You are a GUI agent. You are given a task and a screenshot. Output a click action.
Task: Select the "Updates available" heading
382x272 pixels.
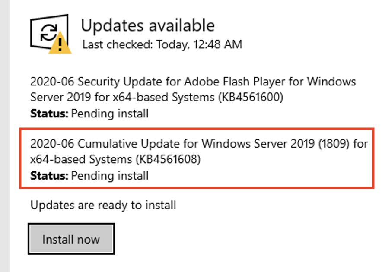coord(148,25)
